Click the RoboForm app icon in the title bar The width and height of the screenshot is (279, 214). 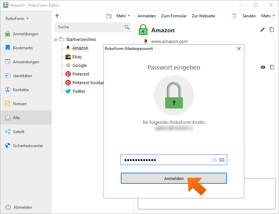6,5
